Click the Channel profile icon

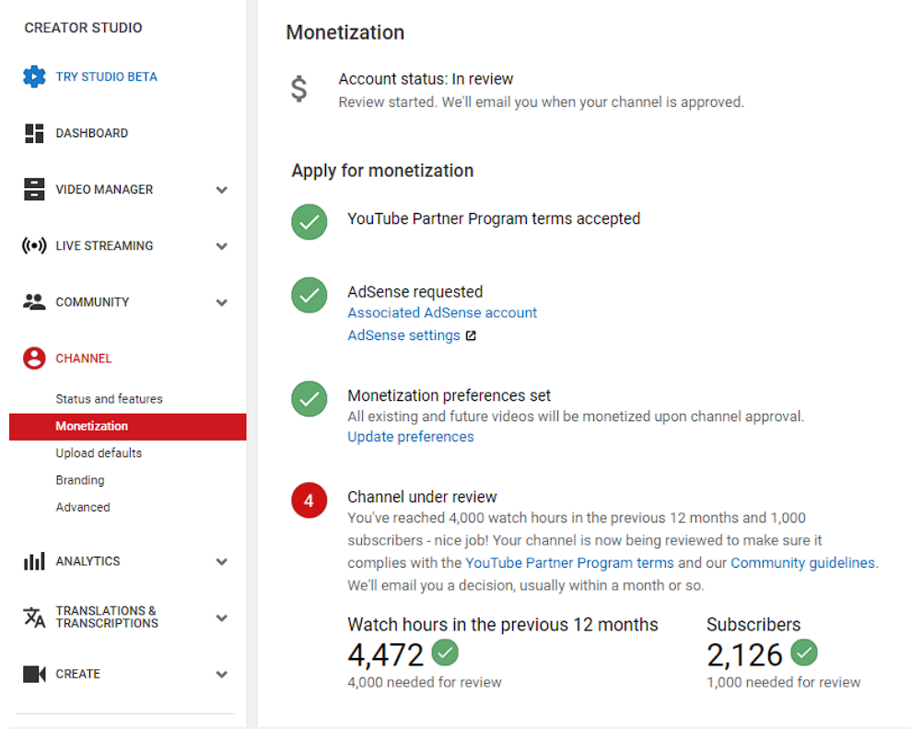pos(34,358)
